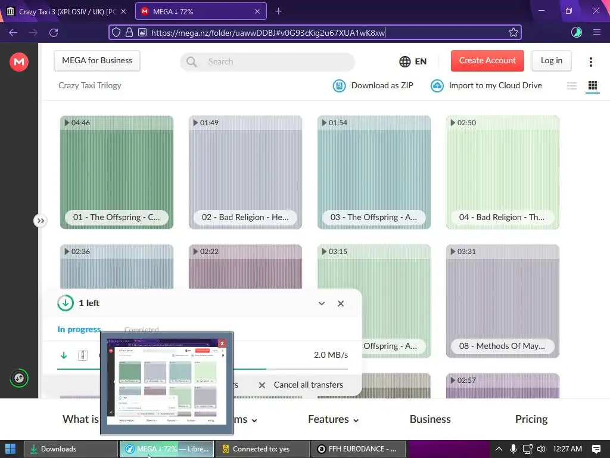Reload the current page
This screenshot has width=610, height=458.
point(54,33)
